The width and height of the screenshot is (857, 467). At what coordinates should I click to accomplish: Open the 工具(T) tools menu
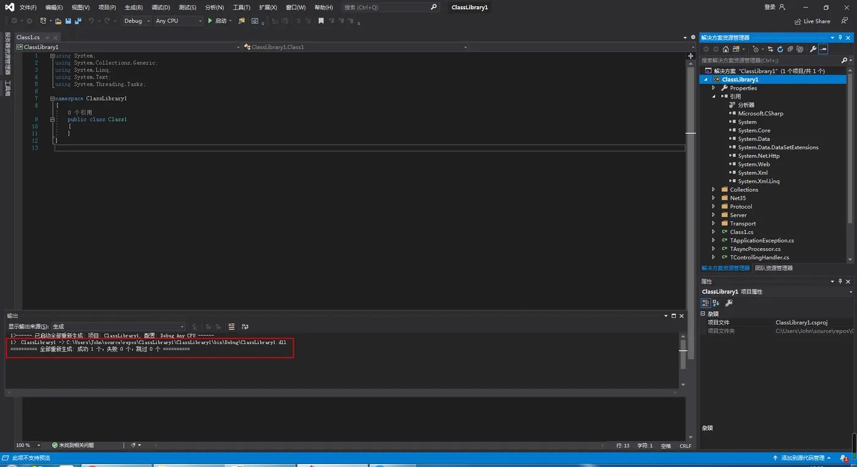242,7
